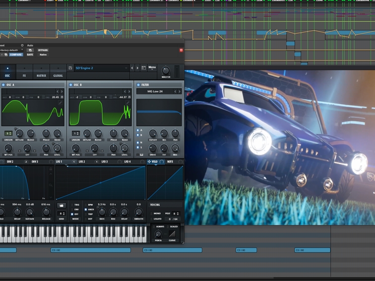Image resolution: width=375 pixels, height=281 pixels.
Task: Switch to the MATRIX tab
Action: click(x=41, y=72)
